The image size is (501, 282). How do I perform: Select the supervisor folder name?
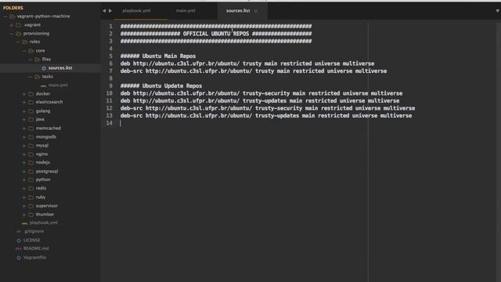click(x=47, y=206)
